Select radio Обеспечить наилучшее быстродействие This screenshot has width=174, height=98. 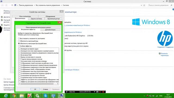19,44
